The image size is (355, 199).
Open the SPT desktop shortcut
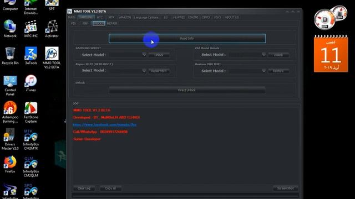[x=52, y=6]
